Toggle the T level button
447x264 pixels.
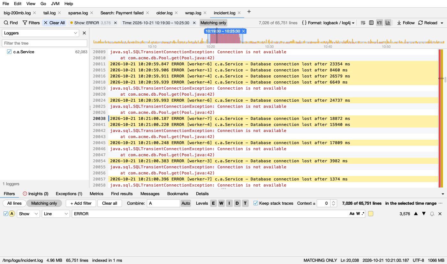point(245,203)
